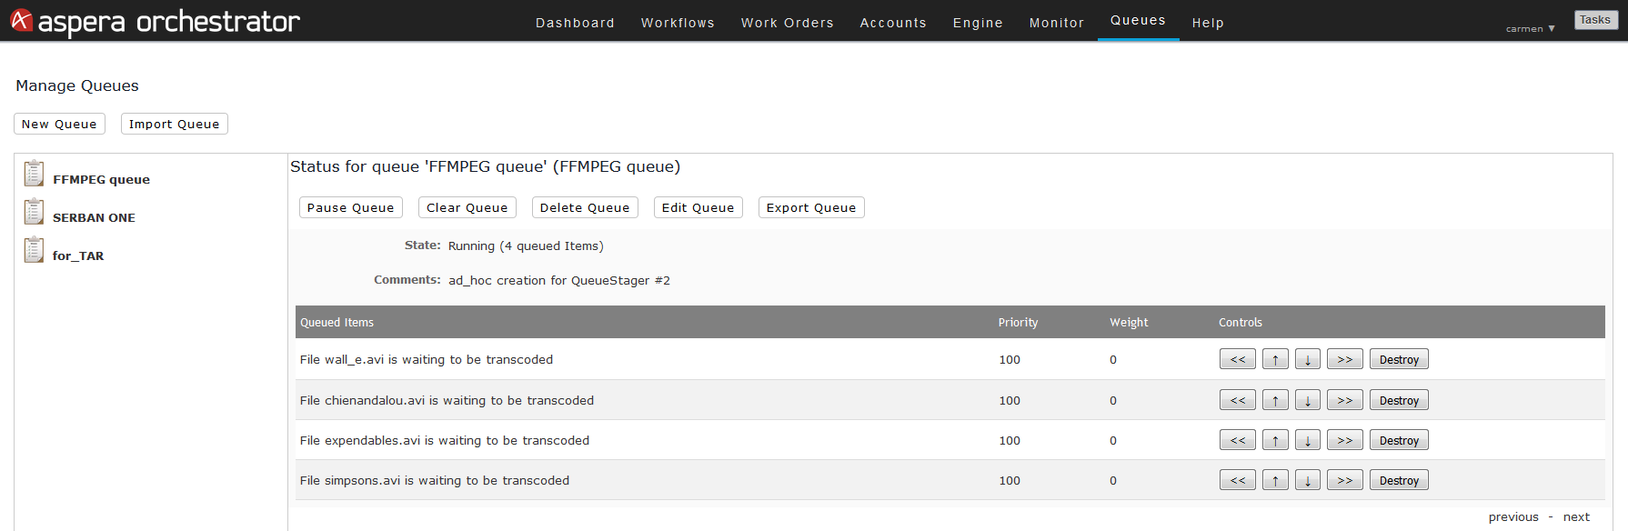Screen dimensions: 1628x531
Task: Move chienandalou.avi down one position
Action: coord(1308,400)
